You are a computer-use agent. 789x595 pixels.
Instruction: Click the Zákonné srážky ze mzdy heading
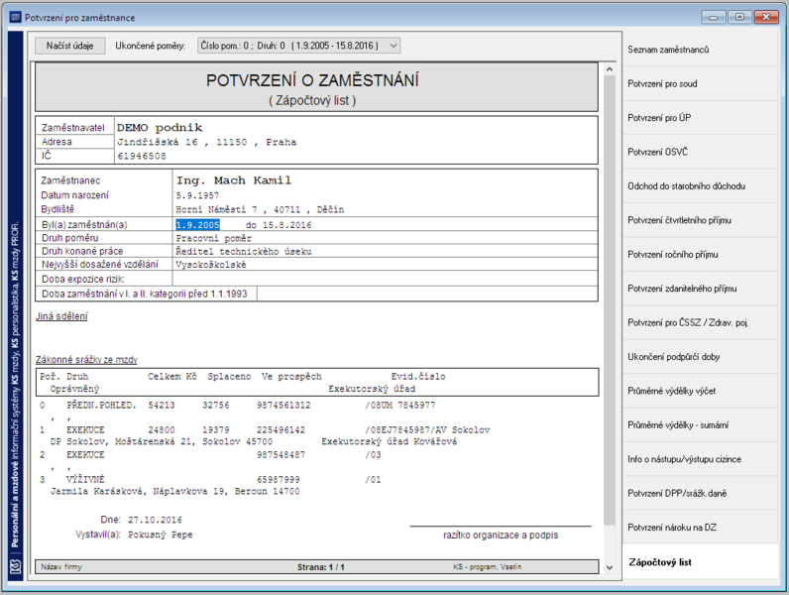86,360
